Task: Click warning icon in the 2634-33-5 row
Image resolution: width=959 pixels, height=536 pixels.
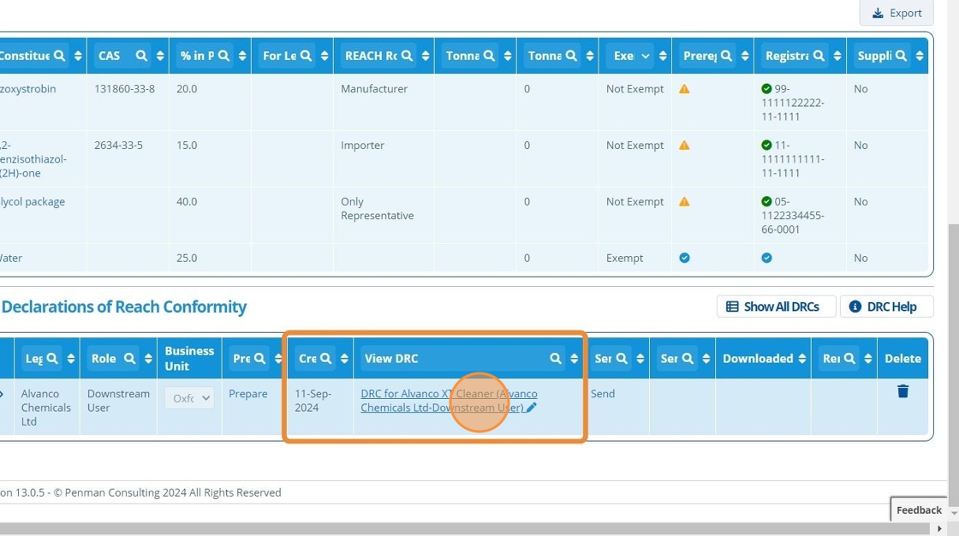Action: pos(684,145)
